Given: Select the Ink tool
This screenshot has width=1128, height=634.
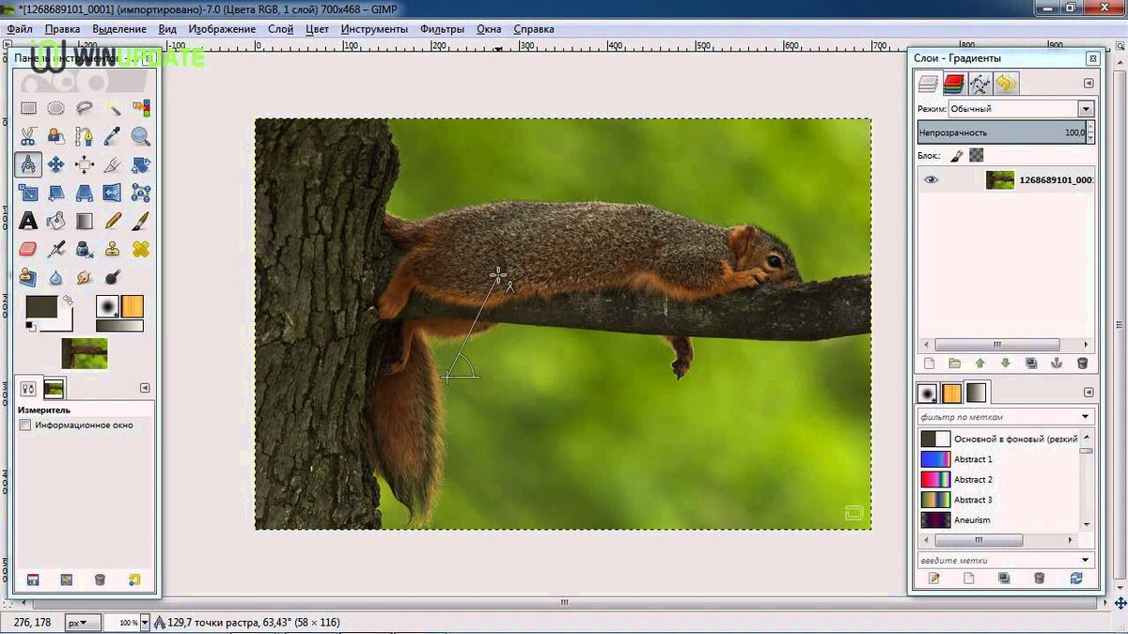Looking at the screenshot, I should coord(85,250).
